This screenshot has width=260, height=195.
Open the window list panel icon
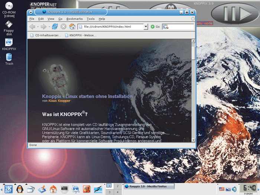click(x=31, y=189)
